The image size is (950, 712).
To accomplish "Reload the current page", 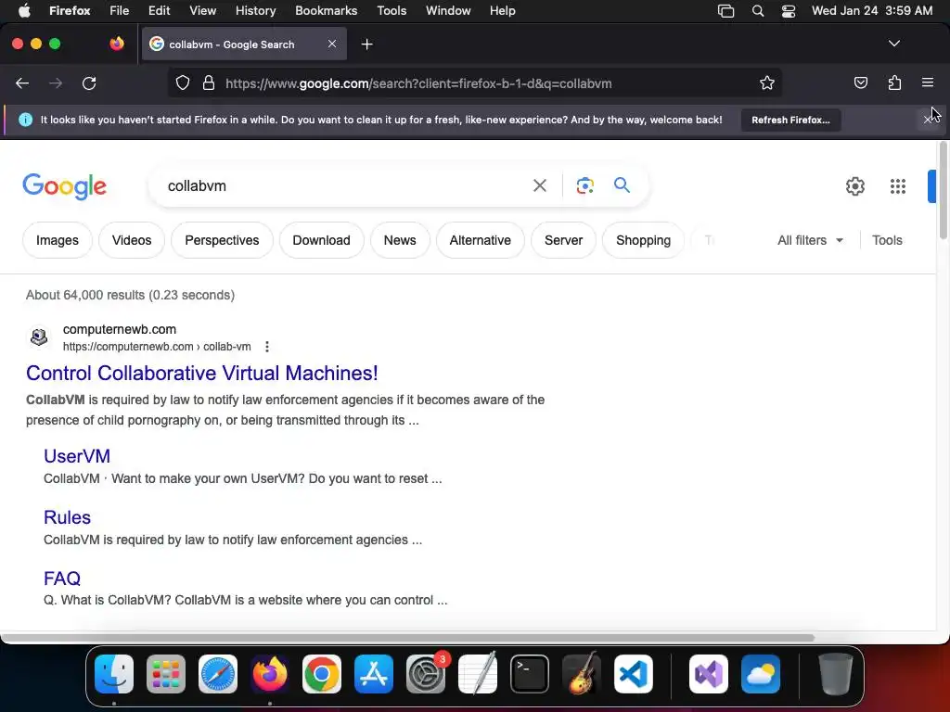I will click(x=89, y=83).
